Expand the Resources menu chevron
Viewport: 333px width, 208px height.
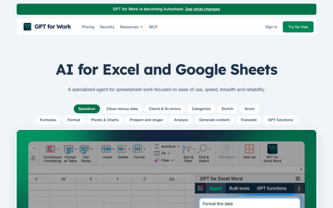click(x=142, y=27)
